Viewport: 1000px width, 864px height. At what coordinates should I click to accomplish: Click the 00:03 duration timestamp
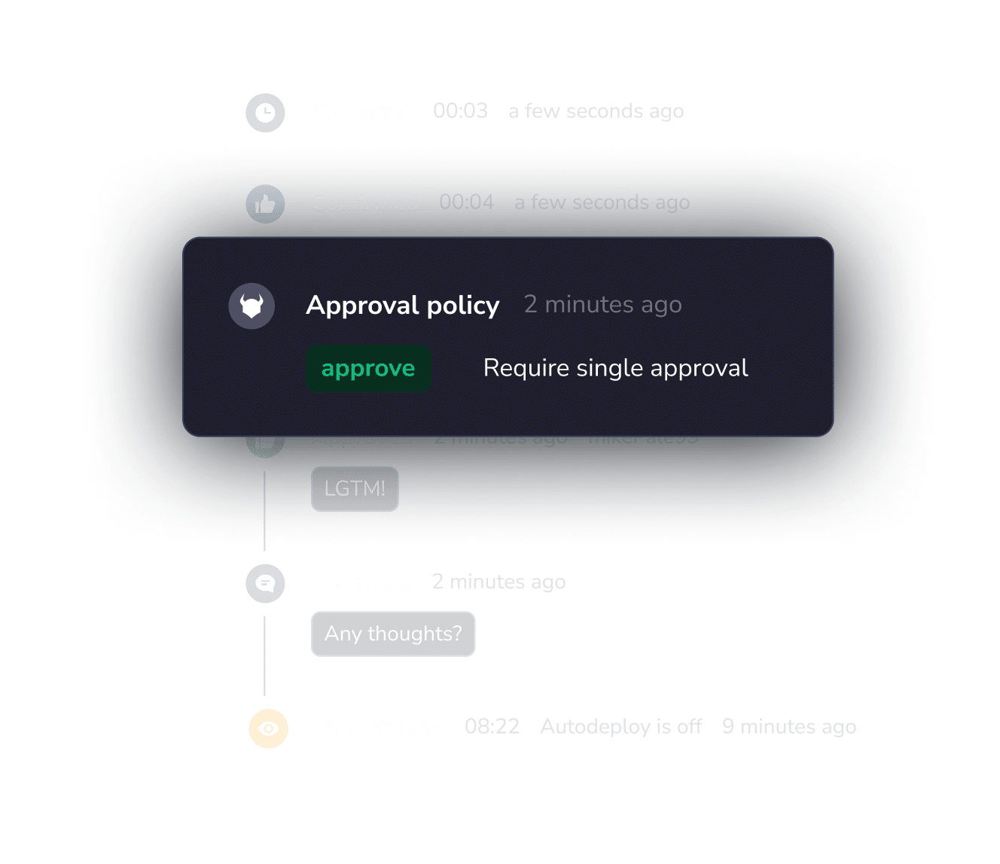[461, 111]
